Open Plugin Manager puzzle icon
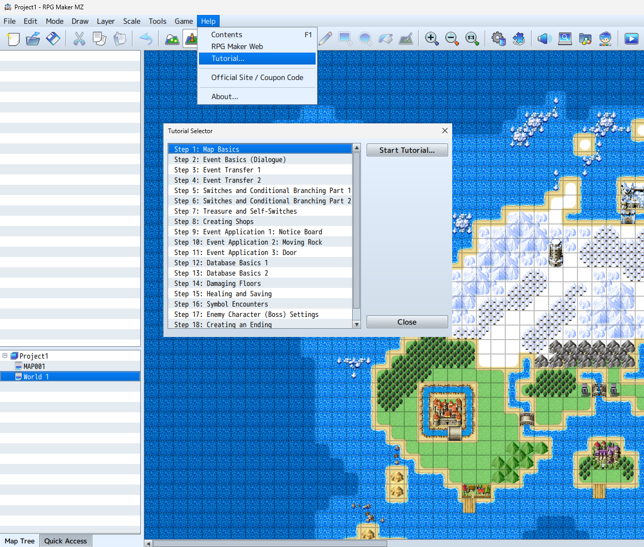 pyautogui.click(x=519, y=39)
